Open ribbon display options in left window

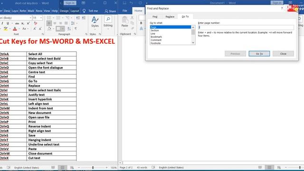click(x=83, y=3)
